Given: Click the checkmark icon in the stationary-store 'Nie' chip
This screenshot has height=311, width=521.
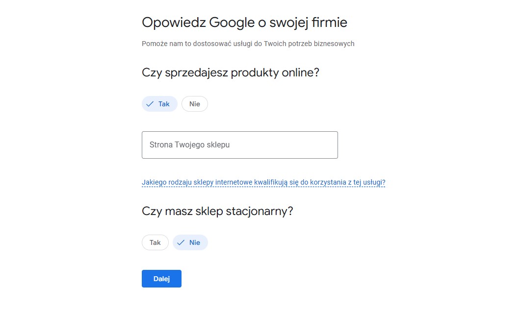Looking at the screenshot, I should pyautogui.click(x=181, y=242).
